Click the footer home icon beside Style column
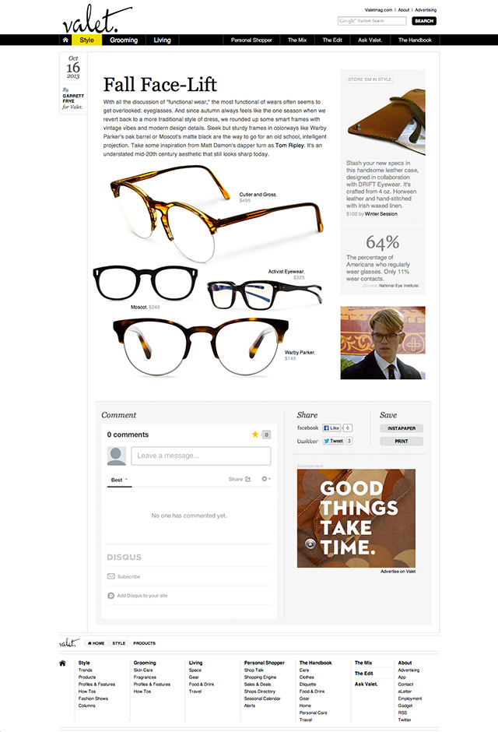 pos(62,663)
